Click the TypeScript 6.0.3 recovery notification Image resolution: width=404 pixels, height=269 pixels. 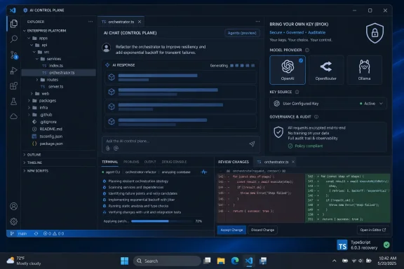[363, 244]
